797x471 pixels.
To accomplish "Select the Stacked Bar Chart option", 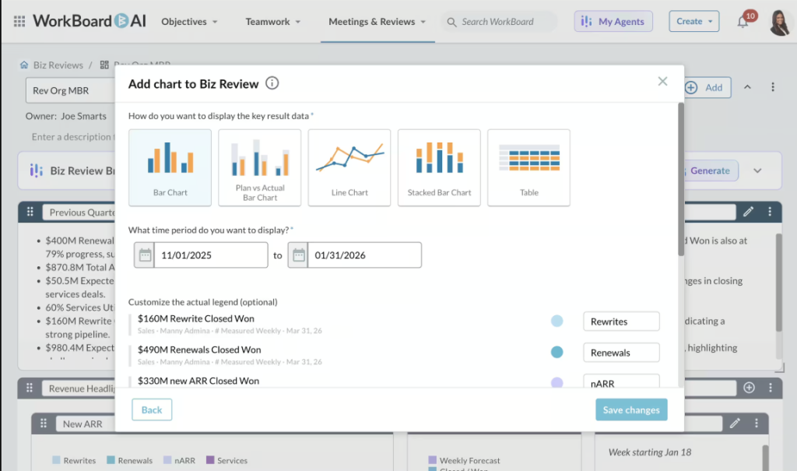I will point(439,167).
